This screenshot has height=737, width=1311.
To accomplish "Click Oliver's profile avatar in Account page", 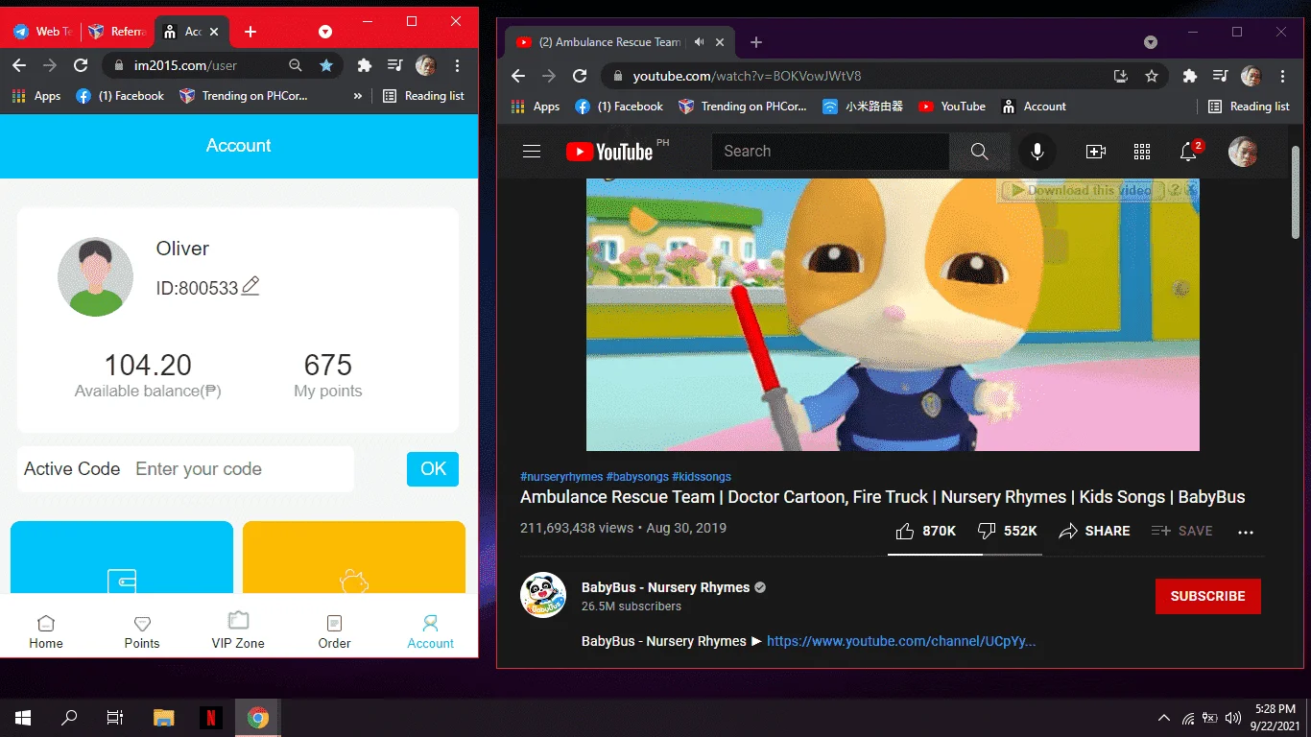I will 95,276.
